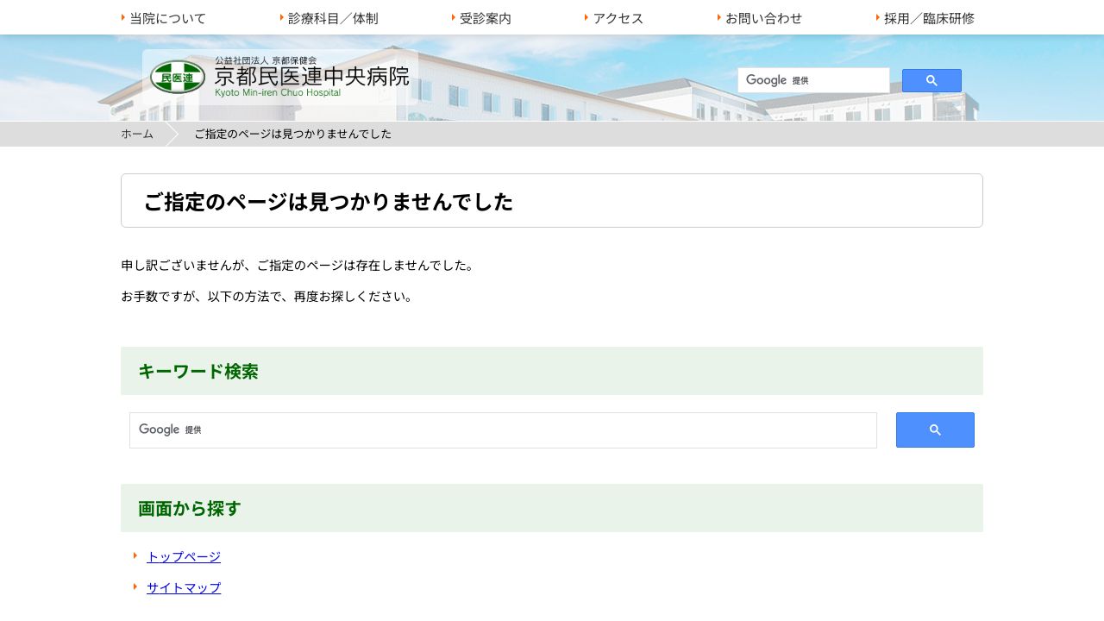Click the arrow marker next to サイトマップ
Screen dimensions: 1104x621
135,587
